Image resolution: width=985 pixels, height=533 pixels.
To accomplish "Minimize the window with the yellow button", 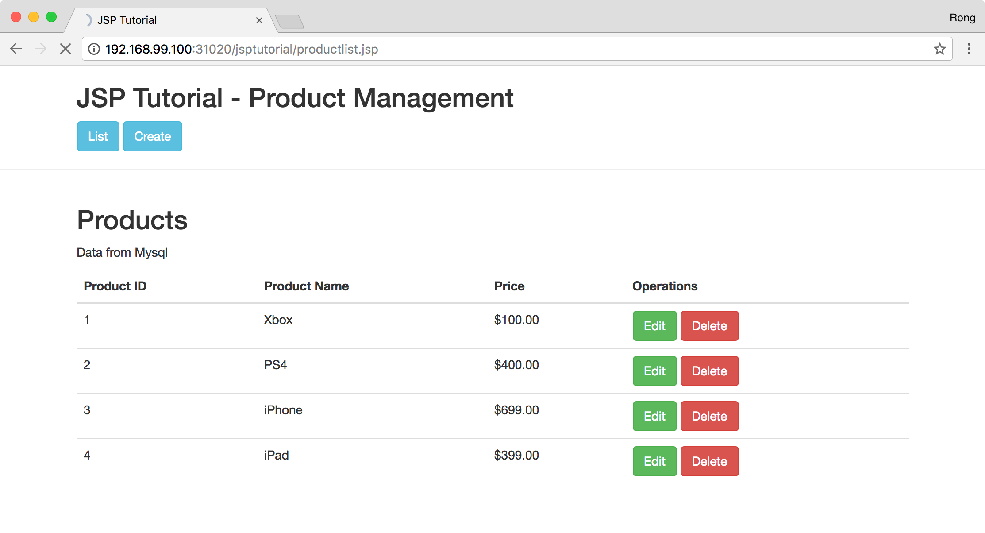I will click(x=34, y=17).
